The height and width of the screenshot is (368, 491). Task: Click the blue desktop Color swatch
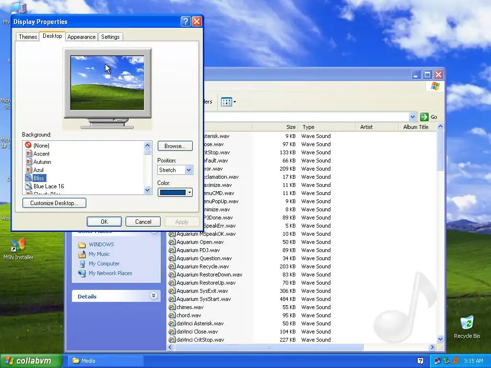(173, 193)
